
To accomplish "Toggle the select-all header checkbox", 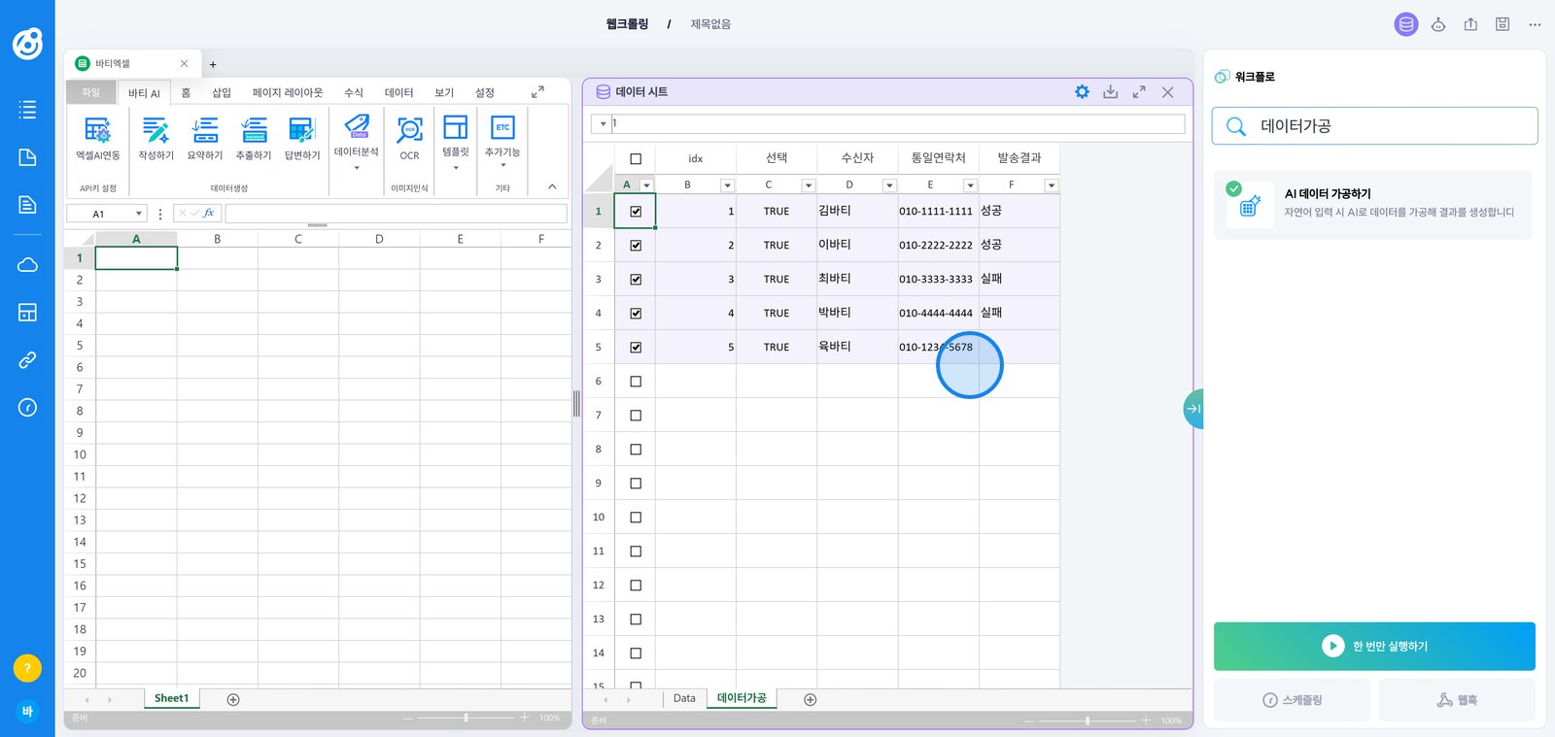I will (636, 159).
